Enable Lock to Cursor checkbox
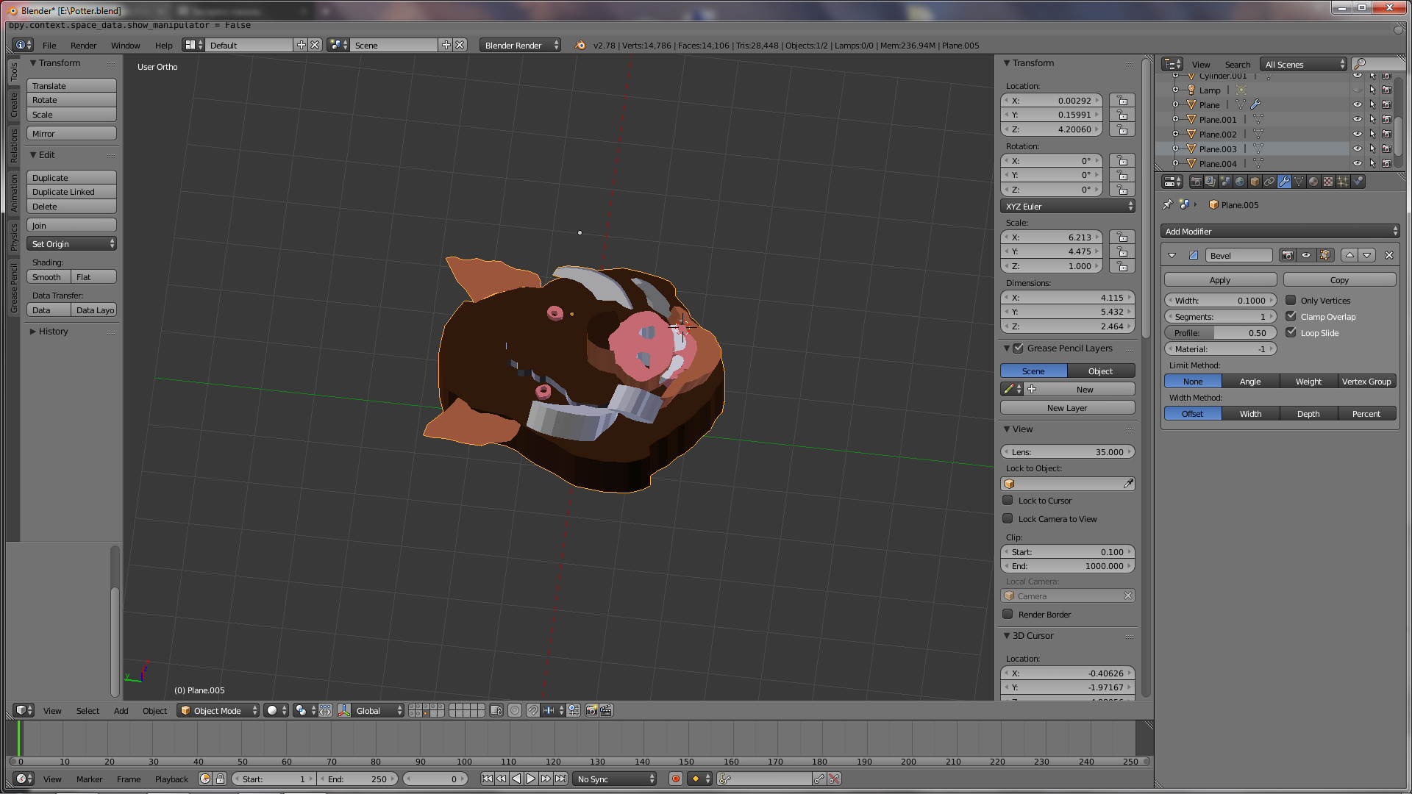The width and height of the screenshot is (1412, 794). pos(1008,500)
